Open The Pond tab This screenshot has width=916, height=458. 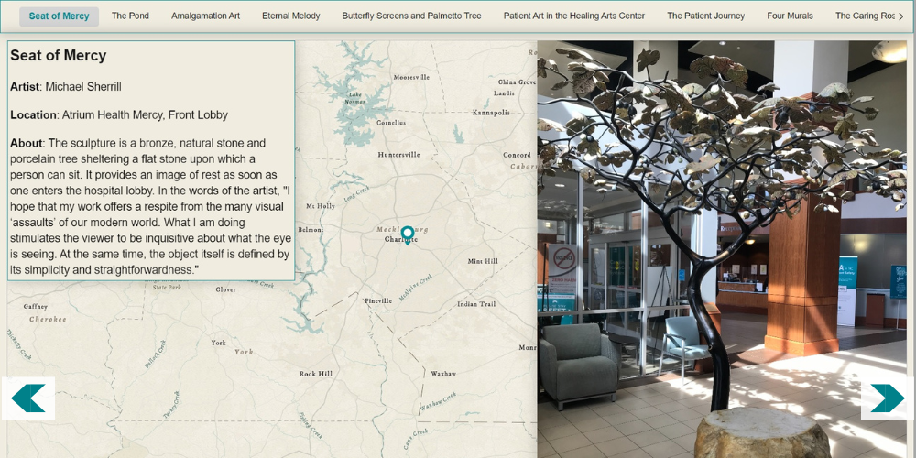[x=130, y=16]
